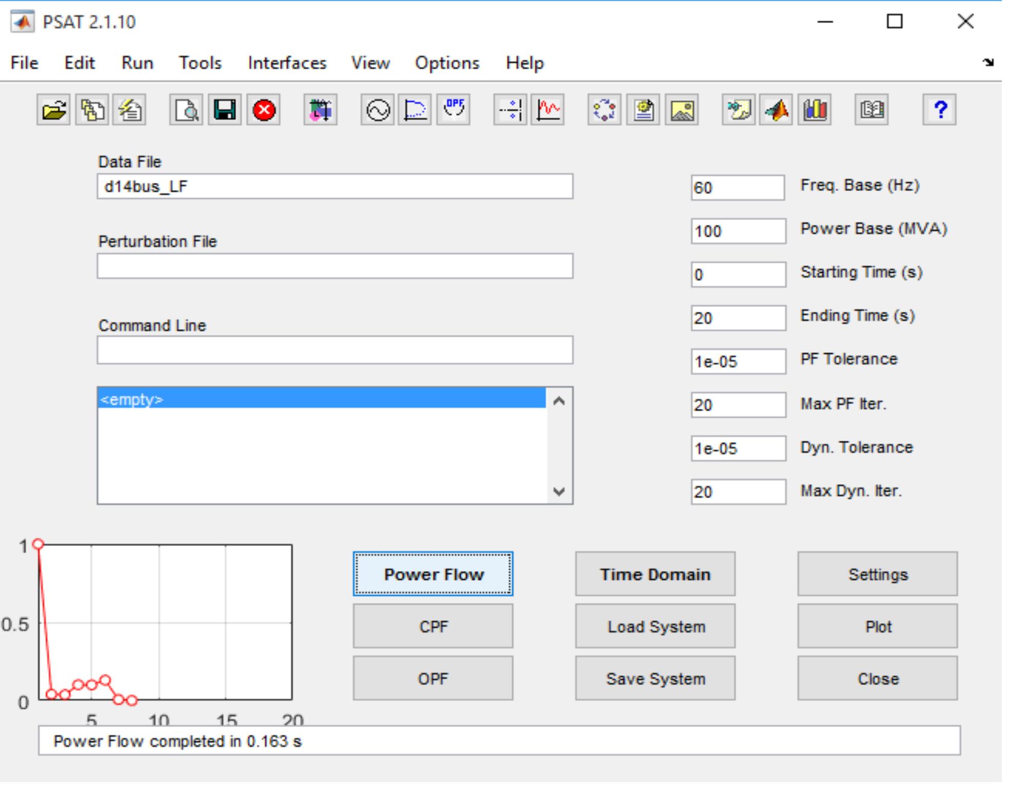Click the sine wave power flow icon
Screen dimensions: 1009x798
[x=377, y=110]
